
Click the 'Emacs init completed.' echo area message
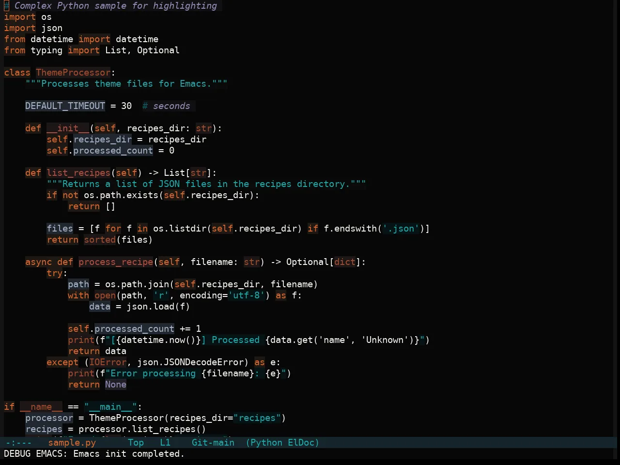(129, 453)
